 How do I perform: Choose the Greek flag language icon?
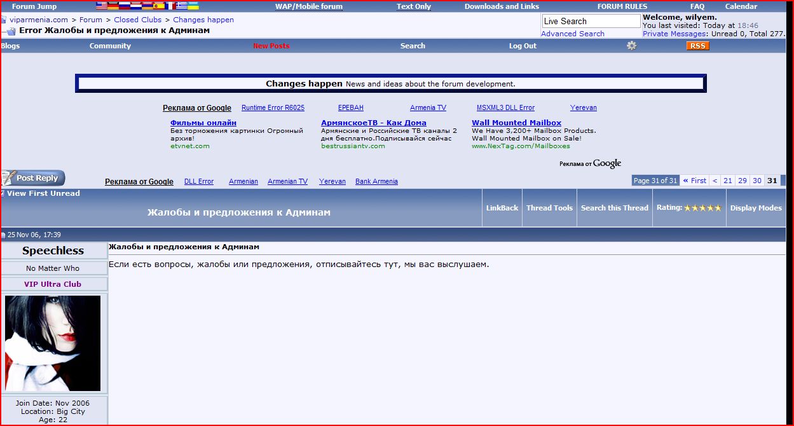tap(182, 6)
